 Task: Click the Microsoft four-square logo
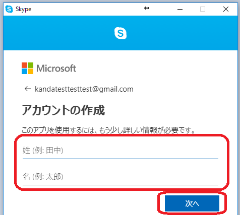[27, 68]
